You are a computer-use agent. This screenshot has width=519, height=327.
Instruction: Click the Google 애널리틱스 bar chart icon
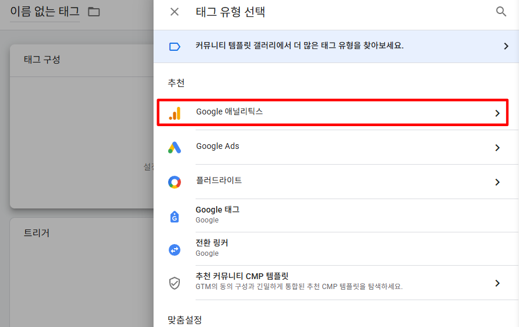(175, 113)
